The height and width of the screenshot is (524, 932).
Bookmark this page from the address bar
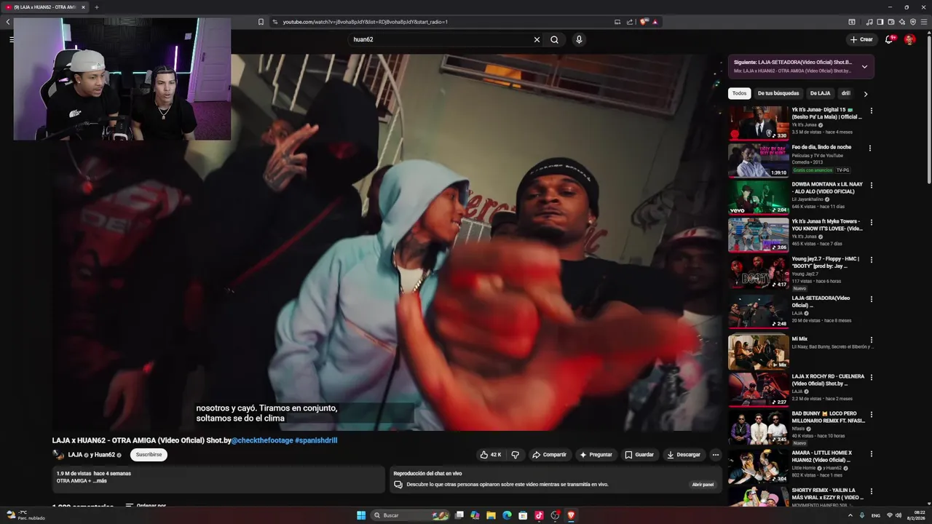pyautogui.click(x=261, y=22)
